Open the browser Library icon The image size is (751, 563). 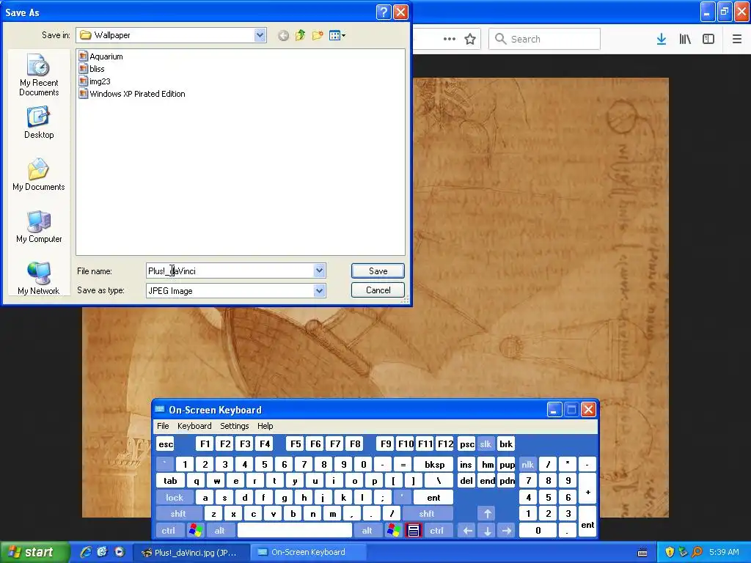click(685, 40)
